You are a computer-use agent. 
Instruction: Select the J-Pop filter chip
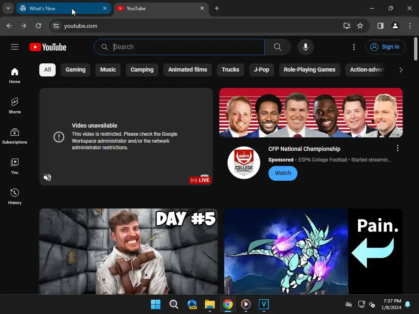[x=261, y=70]
